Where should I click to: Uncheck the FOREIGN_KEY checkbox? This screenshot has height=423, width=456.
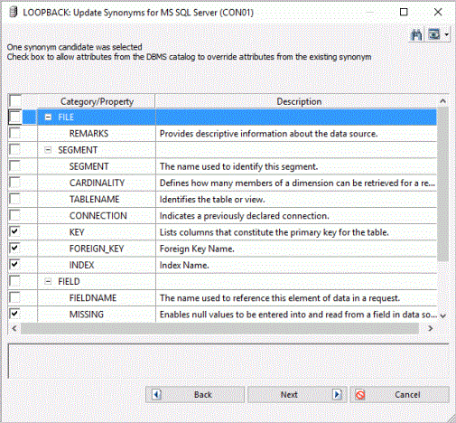15,249
